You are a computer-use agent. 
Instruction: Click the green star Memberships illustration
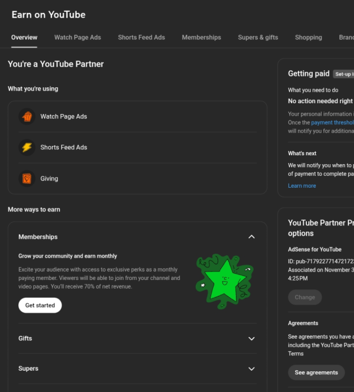click(x=223, y=281)
